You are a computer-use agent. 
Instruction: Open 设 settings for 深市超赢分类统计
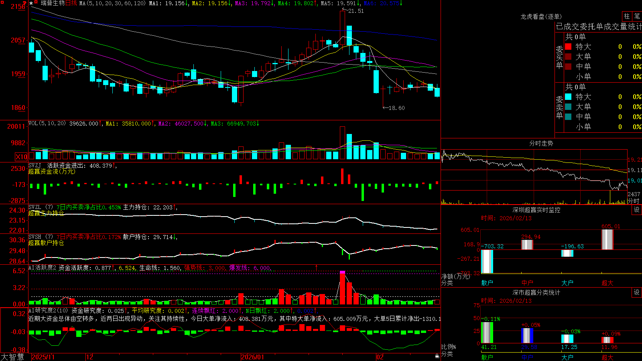point(637,292)
